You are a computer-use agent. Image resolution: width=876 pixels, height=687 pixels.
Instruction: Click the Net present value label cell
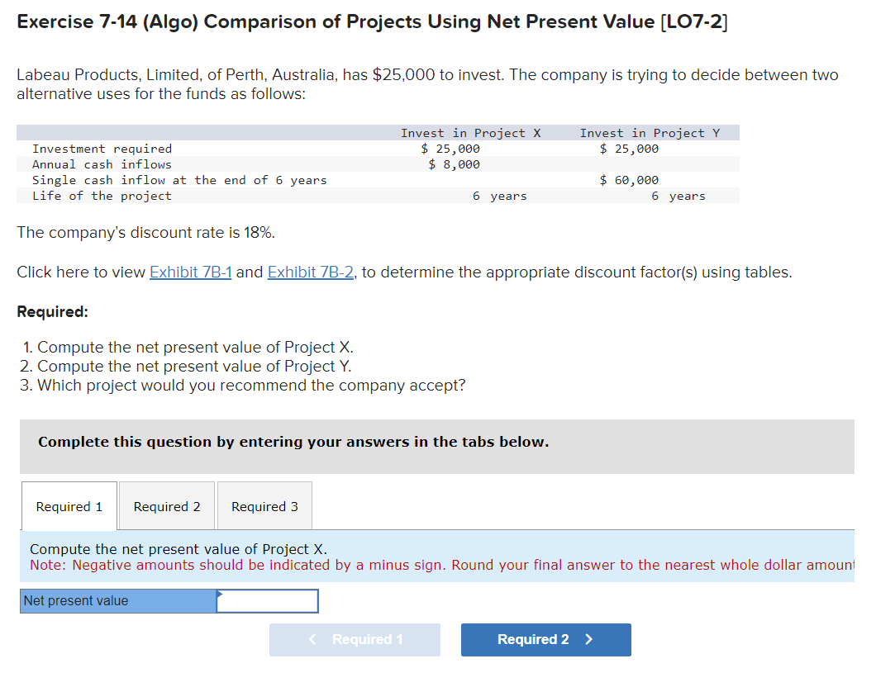pyautogui.click(x=116, y=600)
